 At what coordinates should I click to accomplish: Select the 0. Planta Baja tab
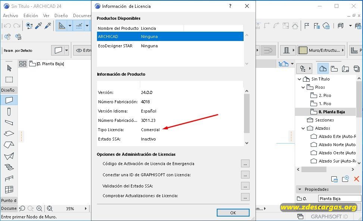pyautogui.click(x=46, y=64)
